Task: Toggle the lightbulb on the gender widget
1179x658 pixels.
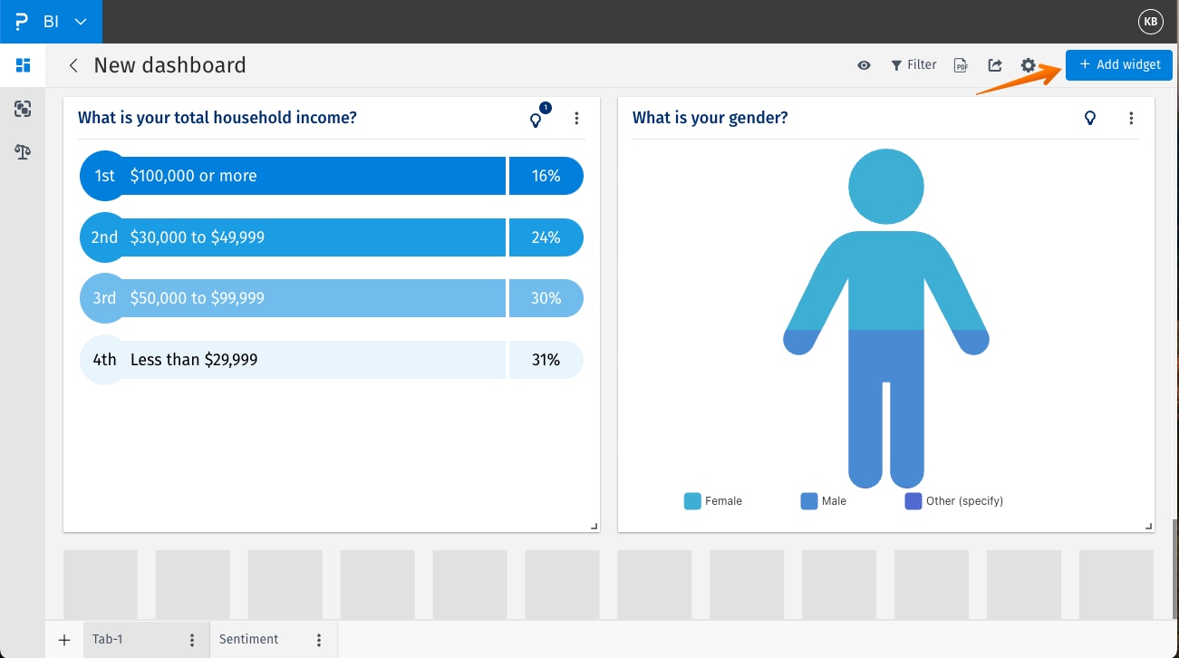Action: click(1090, 117)
